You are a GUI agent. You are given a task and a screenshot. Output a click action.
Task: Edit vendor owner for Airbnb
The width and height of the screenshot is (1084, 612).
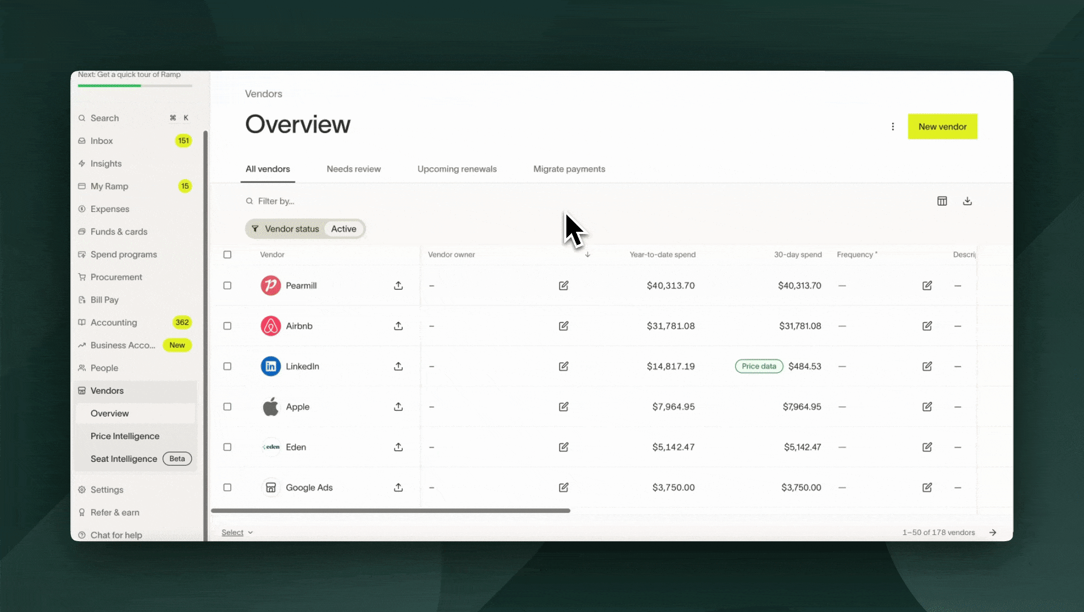[x=564, y=326]
